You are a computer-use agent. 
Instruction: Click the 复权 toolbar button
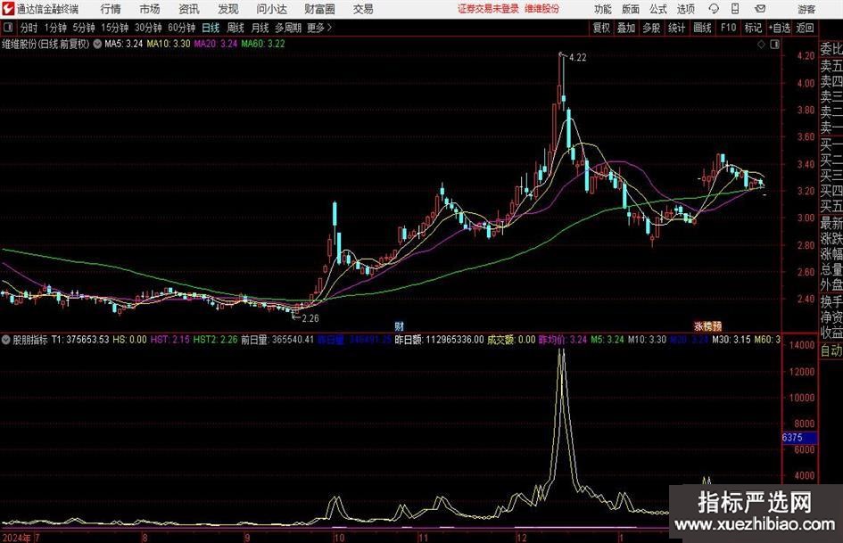click(x=601, y=28)
